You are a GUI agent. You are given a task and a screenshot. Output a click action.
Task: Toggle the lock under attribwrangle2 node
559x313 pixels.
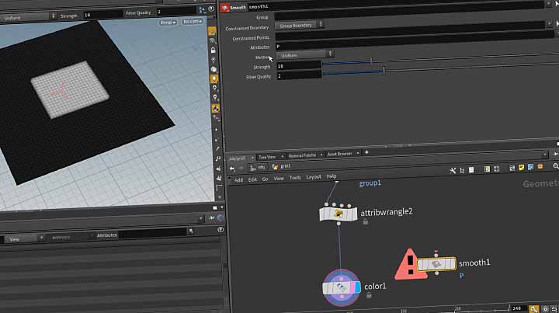(365, 222)
